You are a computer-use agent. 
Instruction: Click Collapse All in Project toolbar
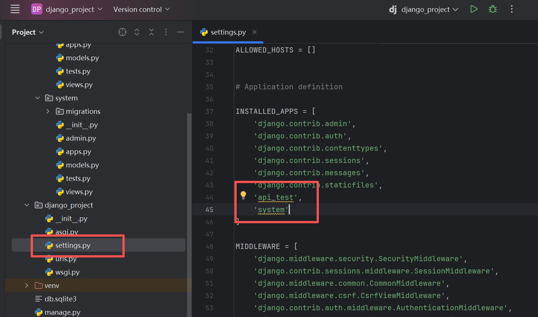tap(151, 32)
